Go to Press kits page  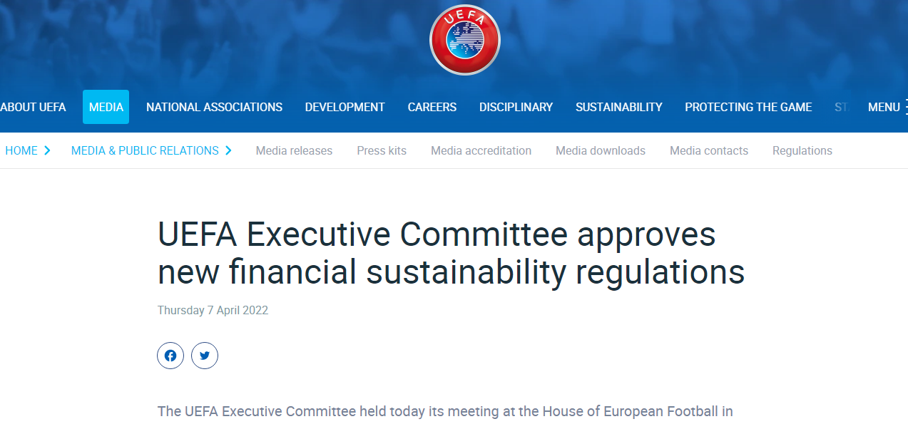coord(382,151)
